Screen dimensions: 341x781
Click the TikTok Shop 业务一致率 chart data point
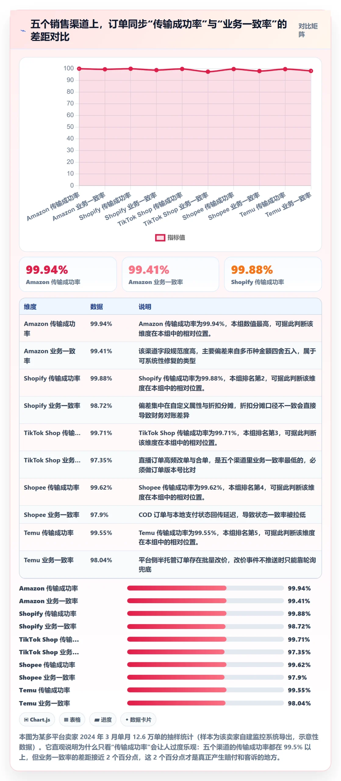(x=208, y=72)
